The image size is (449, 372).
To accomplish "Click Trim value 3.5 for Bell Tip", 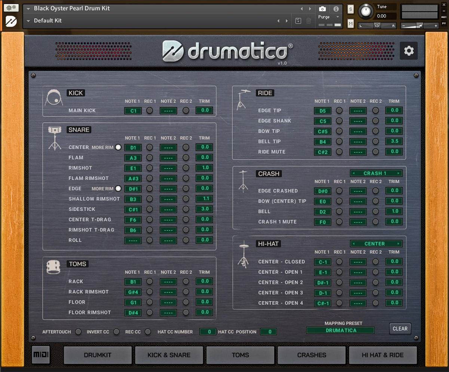I will (x=394, y=141).
